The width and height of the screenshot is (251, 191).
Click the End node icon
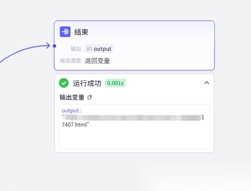click(65, 32)
